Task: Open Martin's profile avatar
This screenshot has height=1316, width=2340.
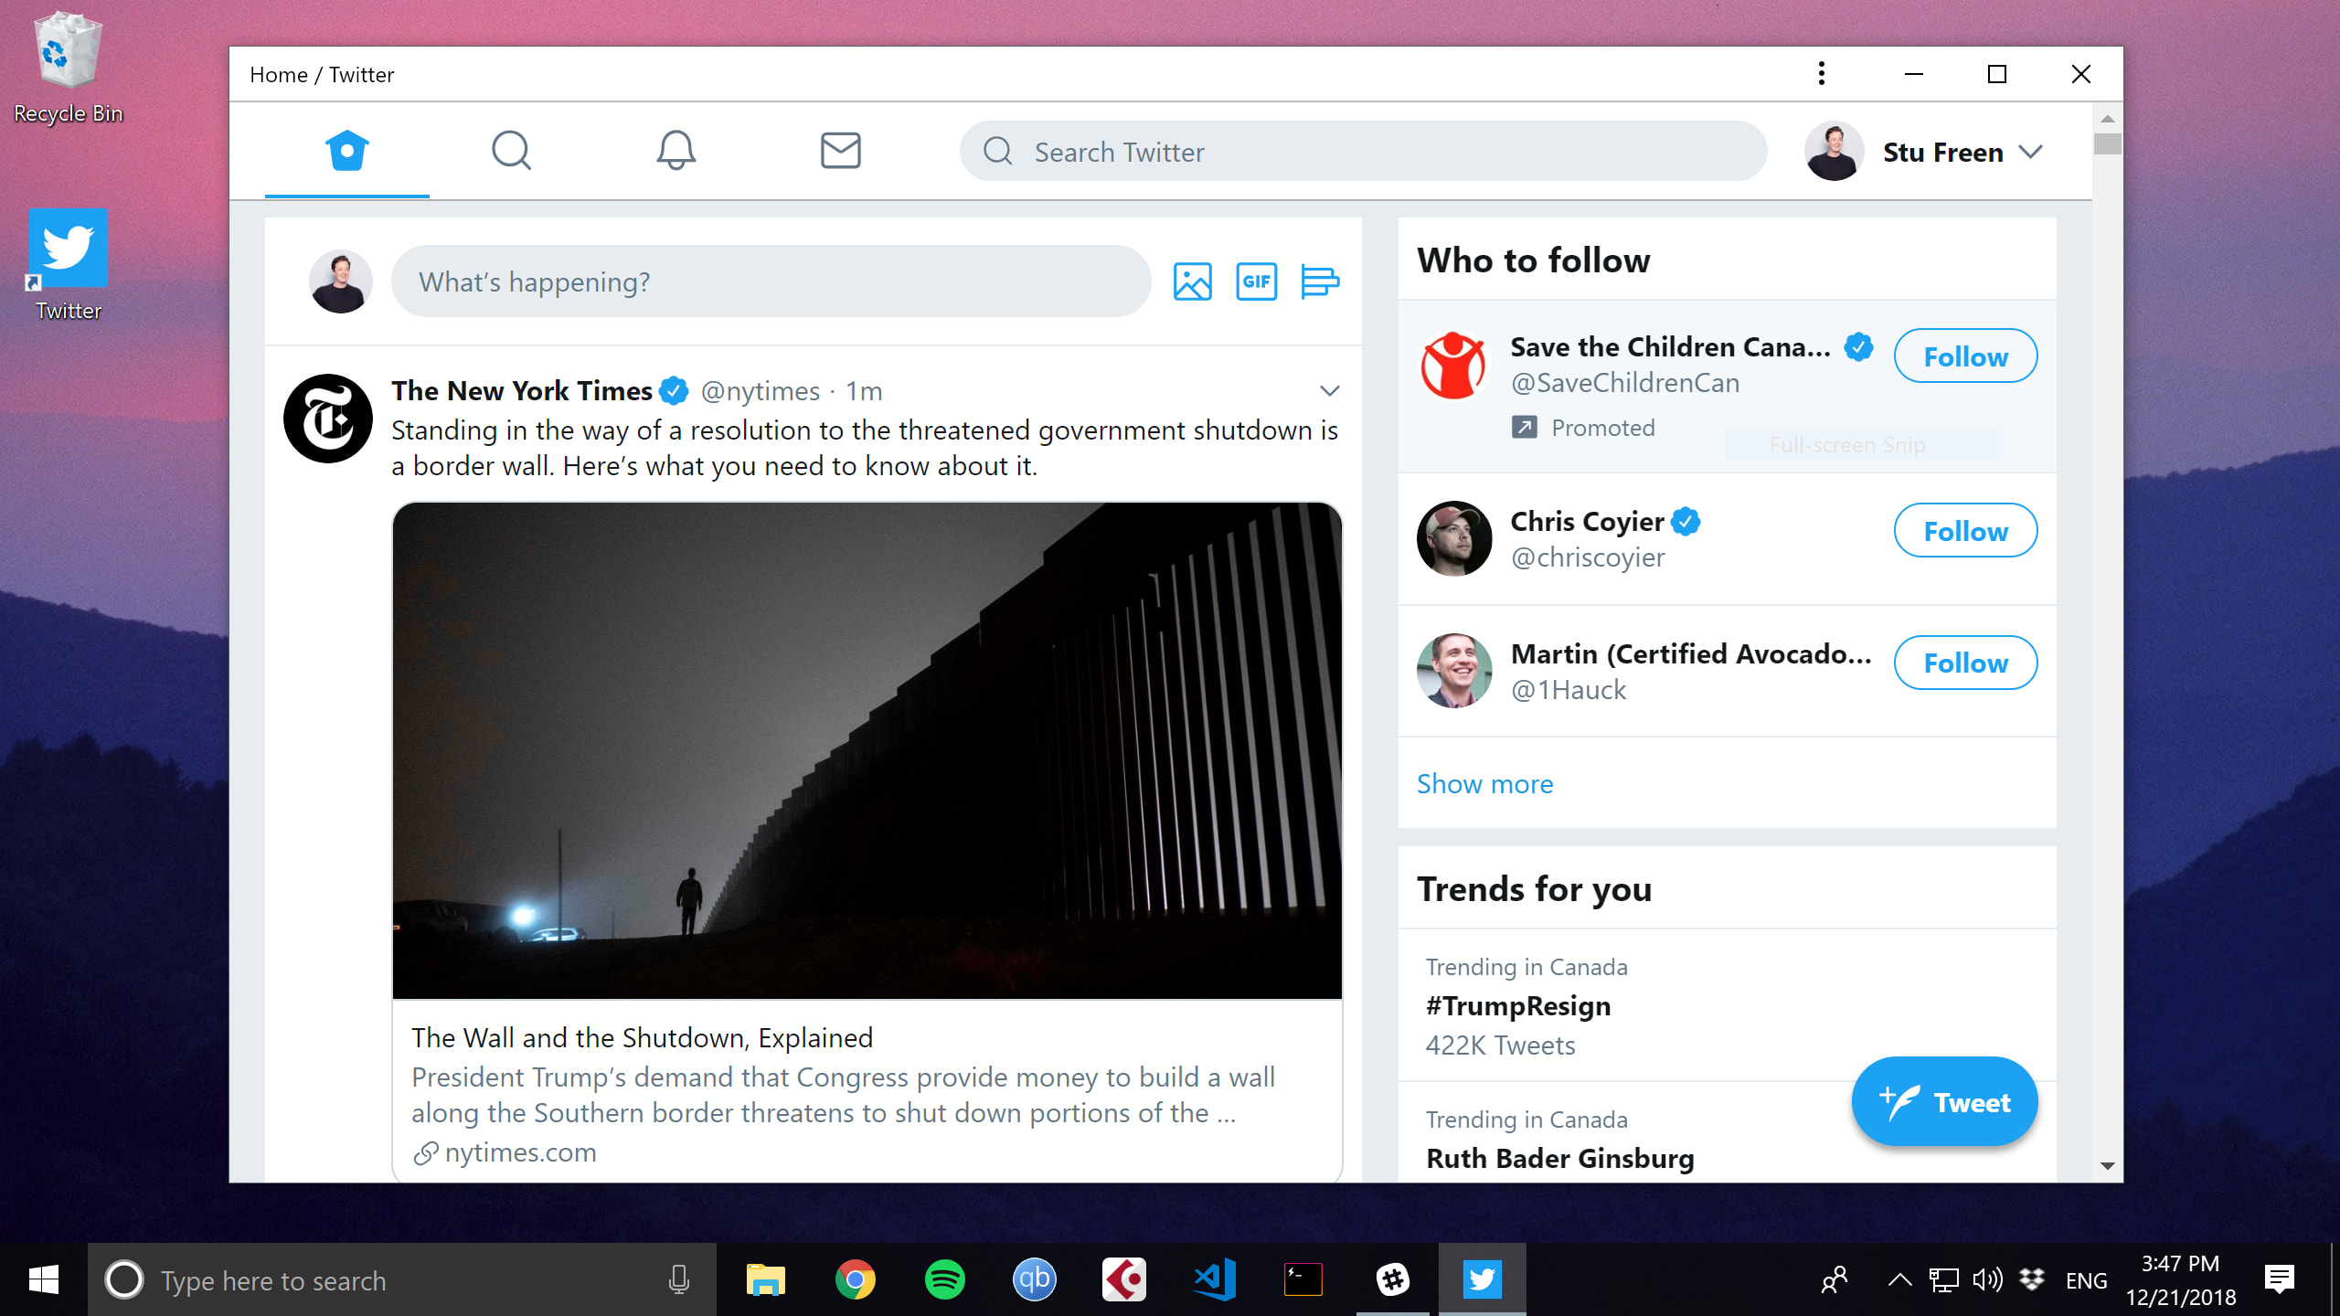Action: (1453, 672)
